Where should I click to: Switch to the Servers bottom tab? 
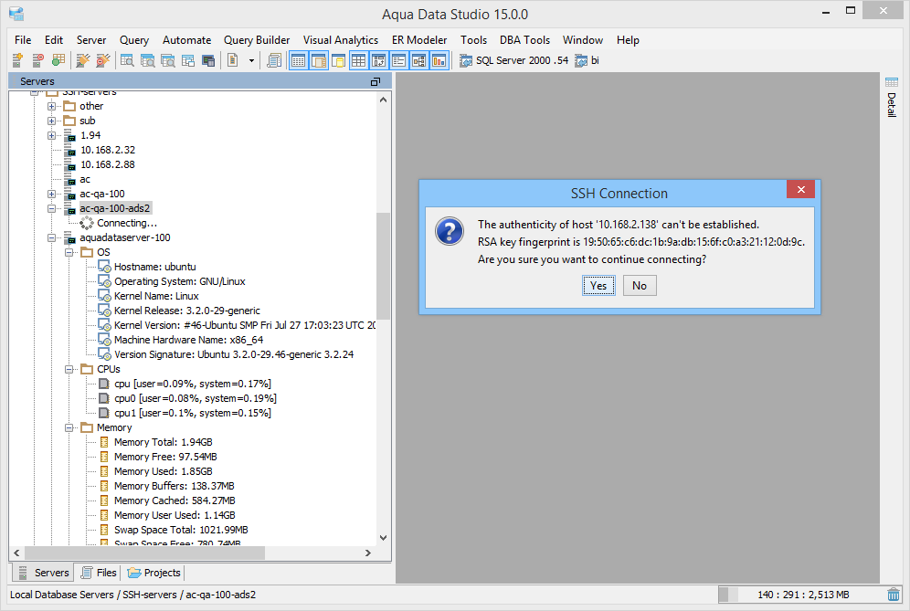click(x=44, y=573)
